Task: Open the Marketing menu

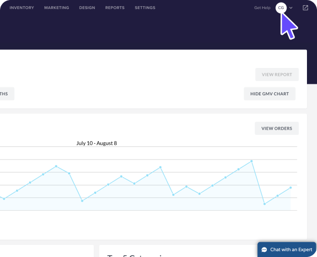Action: click(x=57, y=8)
